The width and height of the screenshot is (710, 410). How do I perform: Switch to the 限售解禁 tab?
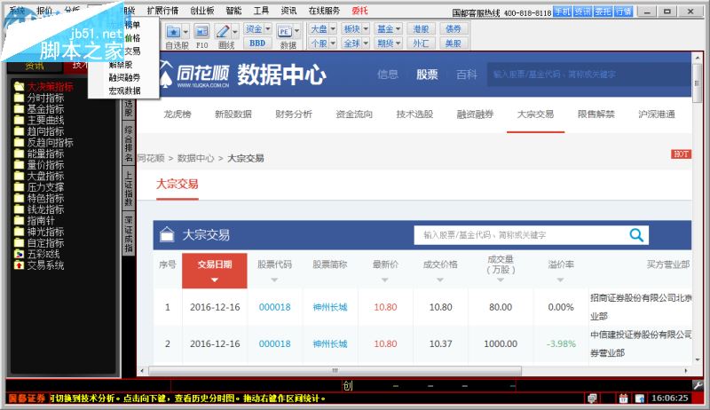click(596, 114)
